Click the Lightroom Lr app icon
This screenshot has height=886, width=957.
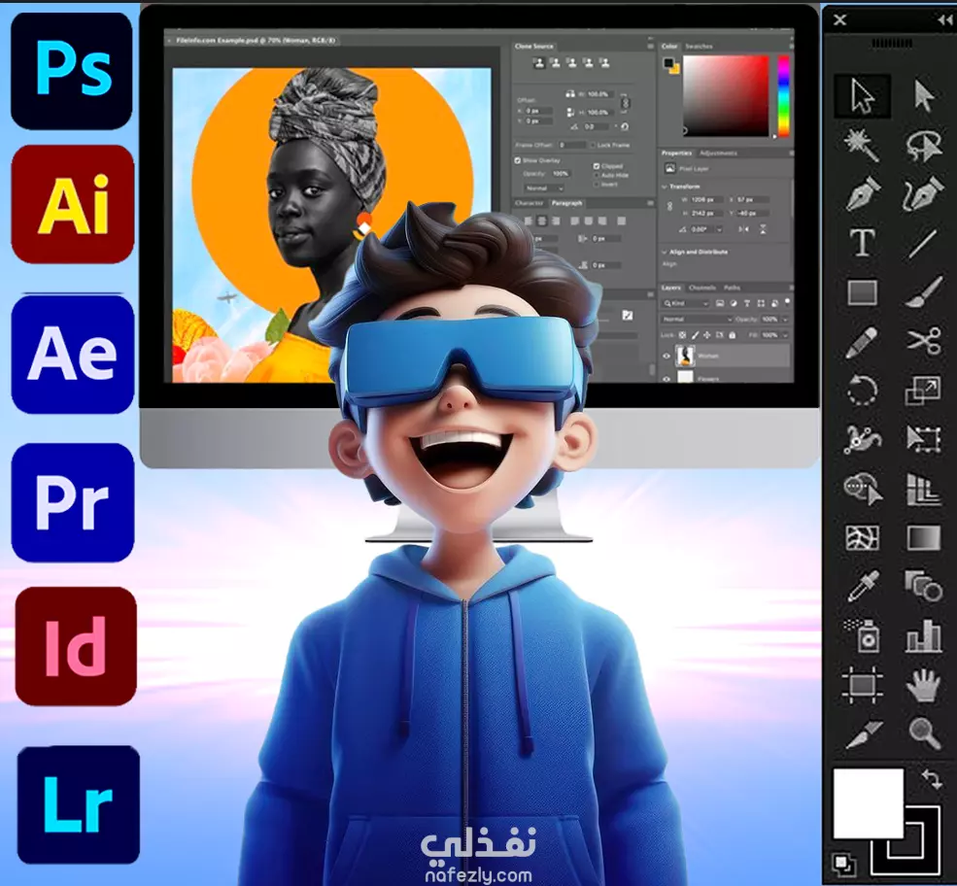[x=78, y=804]
